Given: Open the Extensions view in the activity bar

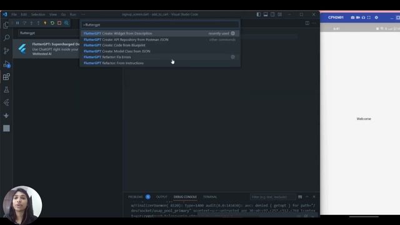Looking at the screenshot, I should [6, 76].
